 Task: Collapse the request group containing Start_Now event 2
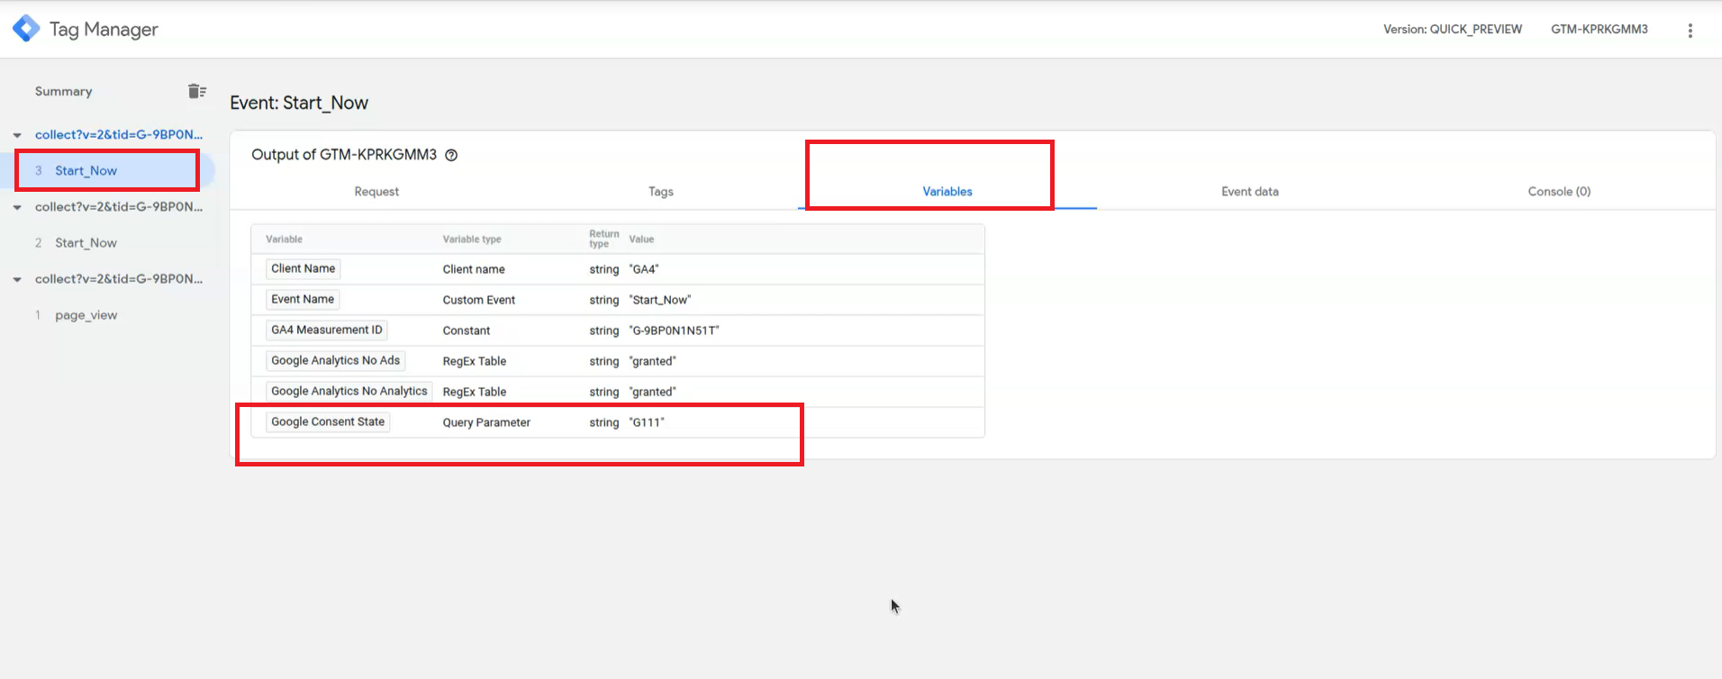pyautogui.click(x=17, y=207)
